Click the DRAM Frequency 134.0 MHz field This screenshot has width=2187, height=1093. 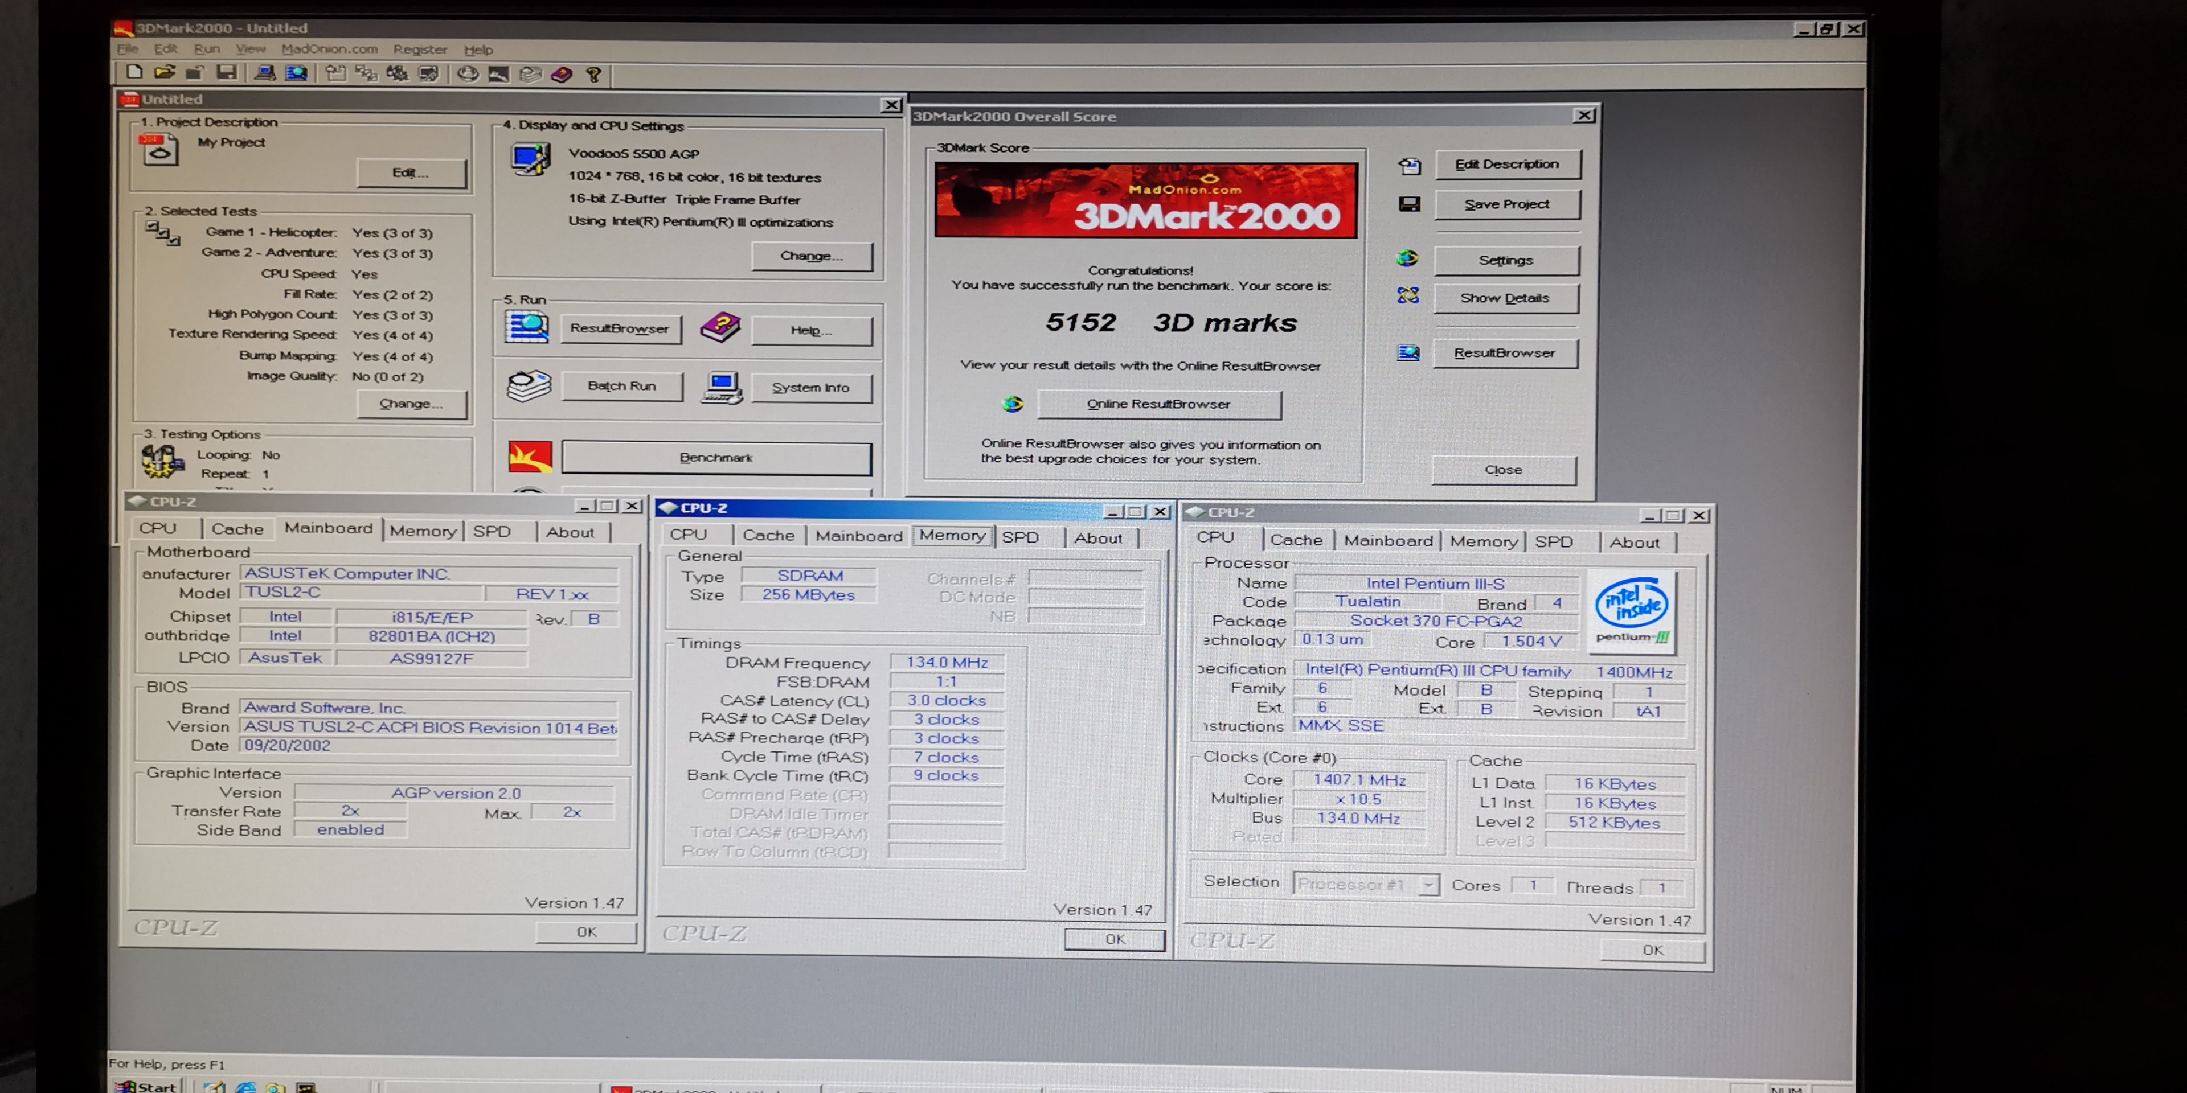tap(947, 663)
